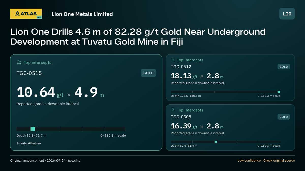Viewport: 305px width, 171px height.
Task: Click the GOLD tag on the TGC-0508 card
Action: click(x=284, y=117)
